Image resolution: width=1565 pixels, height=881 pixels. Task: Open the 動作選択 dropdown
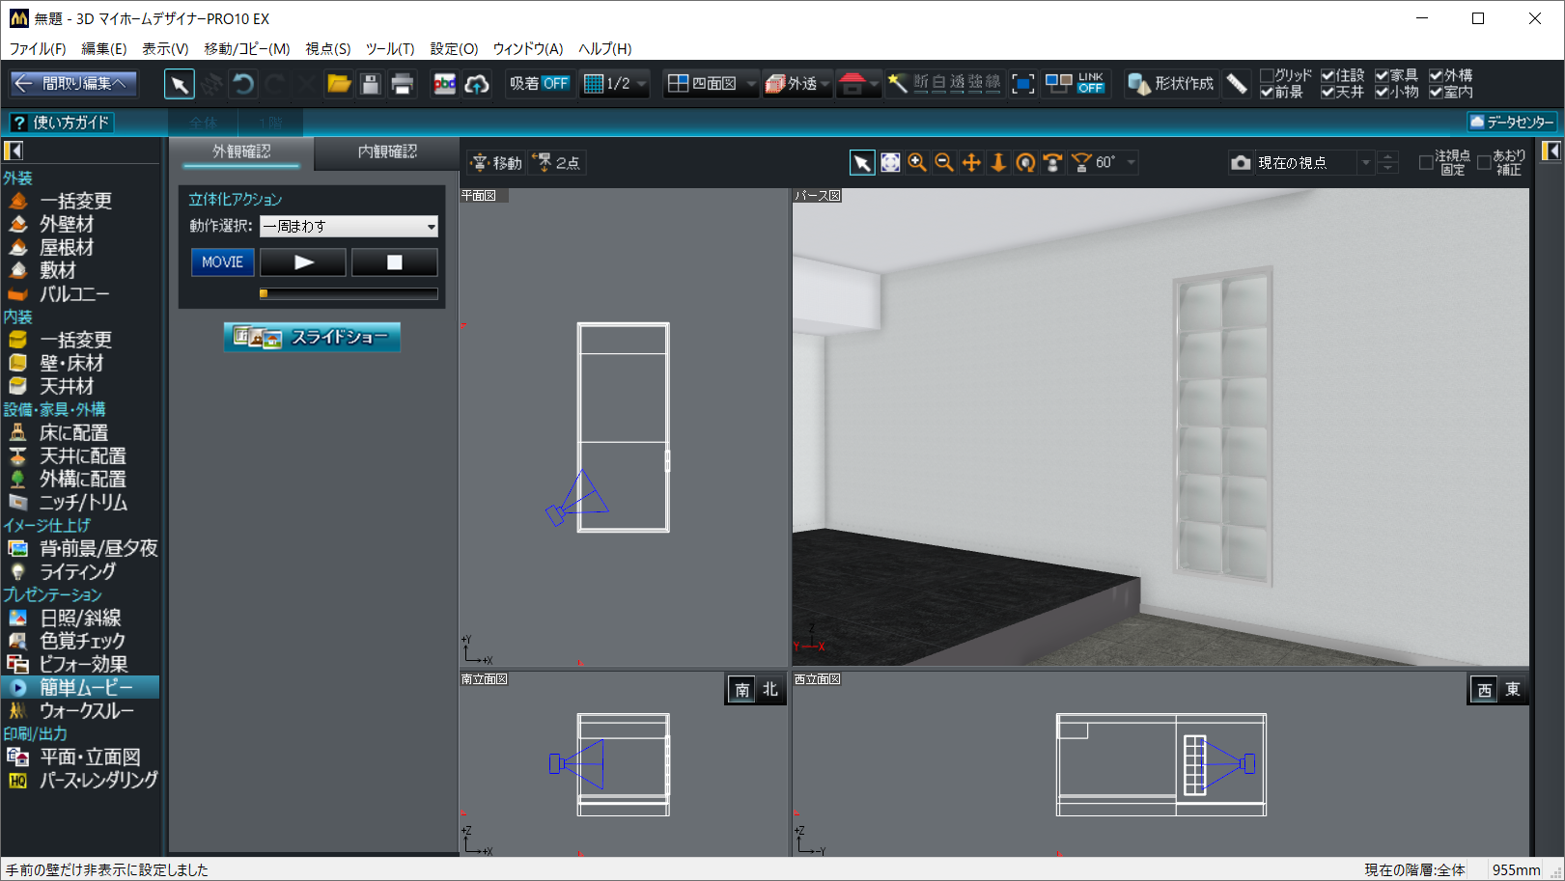pyautogui.click(x=349, y=226)
